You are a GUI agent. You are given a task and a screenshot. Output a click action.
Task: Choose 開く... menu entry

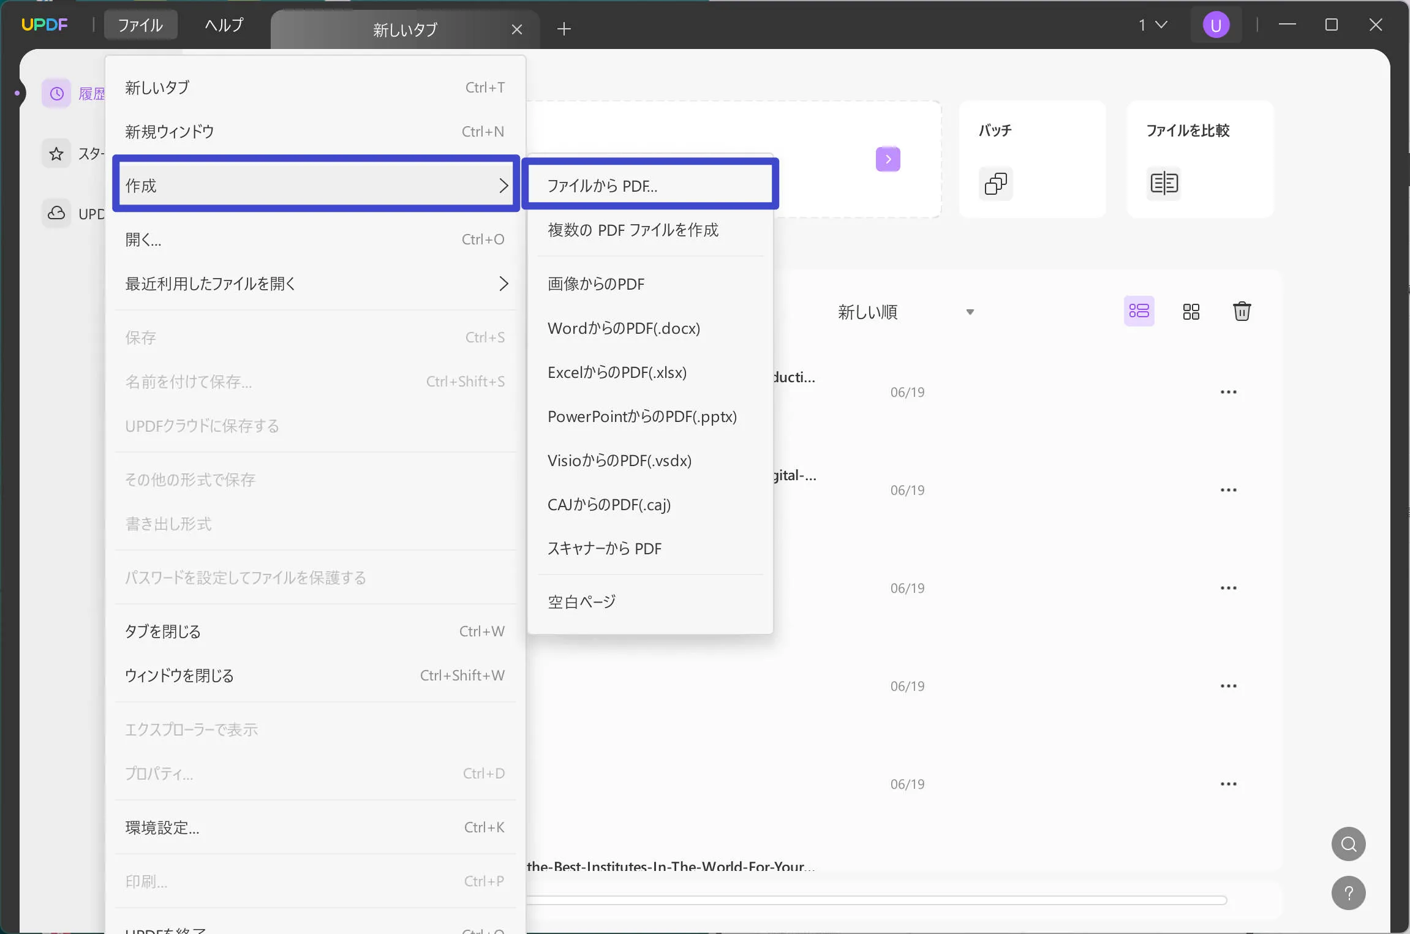click(x=316, y=239)
